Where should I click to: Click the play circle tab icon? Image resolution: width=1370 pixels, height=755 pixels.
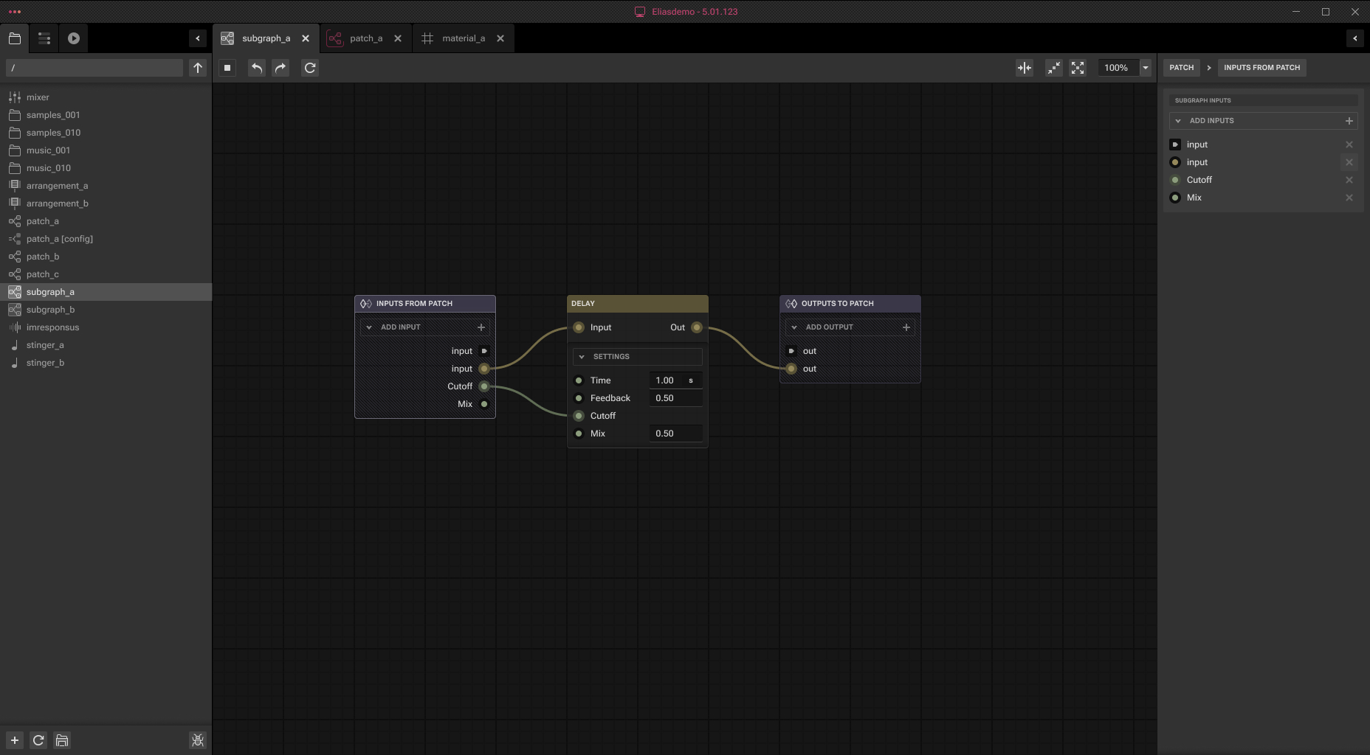(74, 38)
